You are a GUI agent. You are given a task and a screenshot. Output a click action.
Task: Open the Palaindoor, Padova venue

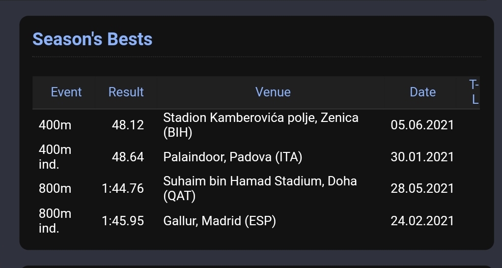pyautogui.click(x=233, y=157)
